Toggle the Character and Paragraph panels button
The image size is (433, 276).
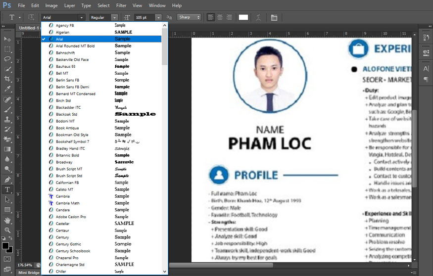(x=274, y=17)
